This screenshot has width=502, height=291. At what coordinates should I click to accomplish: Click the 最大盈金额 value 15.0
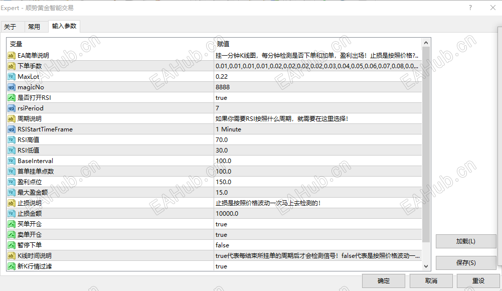tap(222, 192)
